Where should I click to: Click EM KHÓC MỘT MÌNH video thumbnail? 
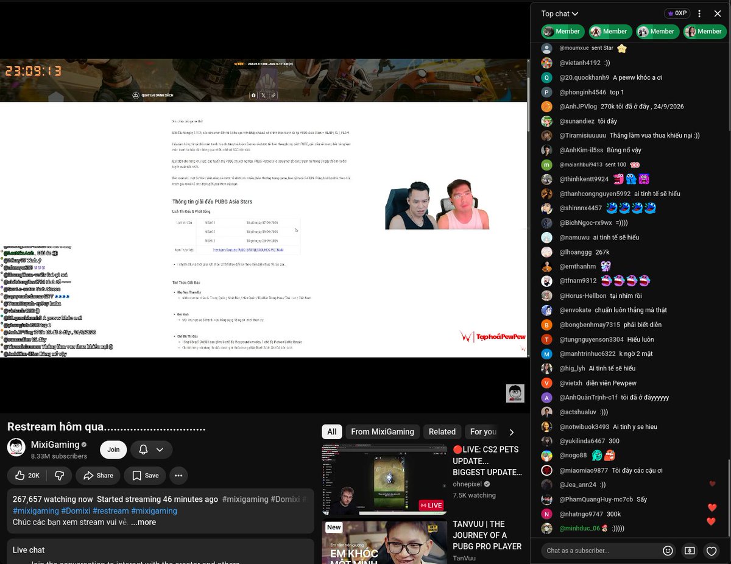[384, 542]
